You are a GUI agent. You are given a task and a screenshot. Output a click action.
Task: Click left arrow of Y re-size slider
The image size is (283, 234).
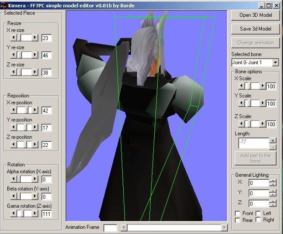coord(13,55)
